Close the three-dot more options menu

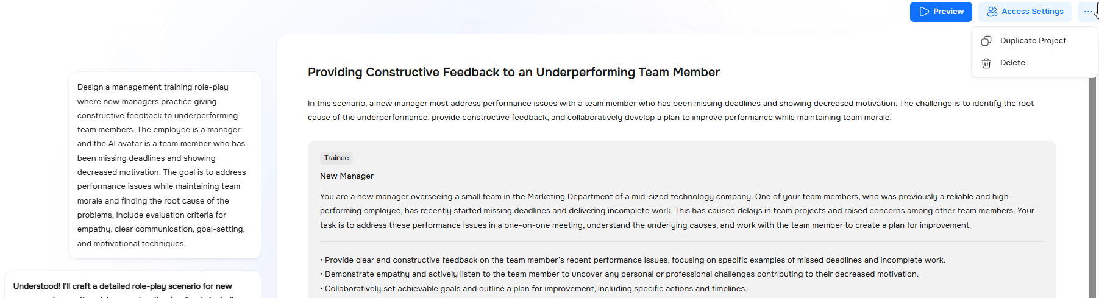point(1088,12)
